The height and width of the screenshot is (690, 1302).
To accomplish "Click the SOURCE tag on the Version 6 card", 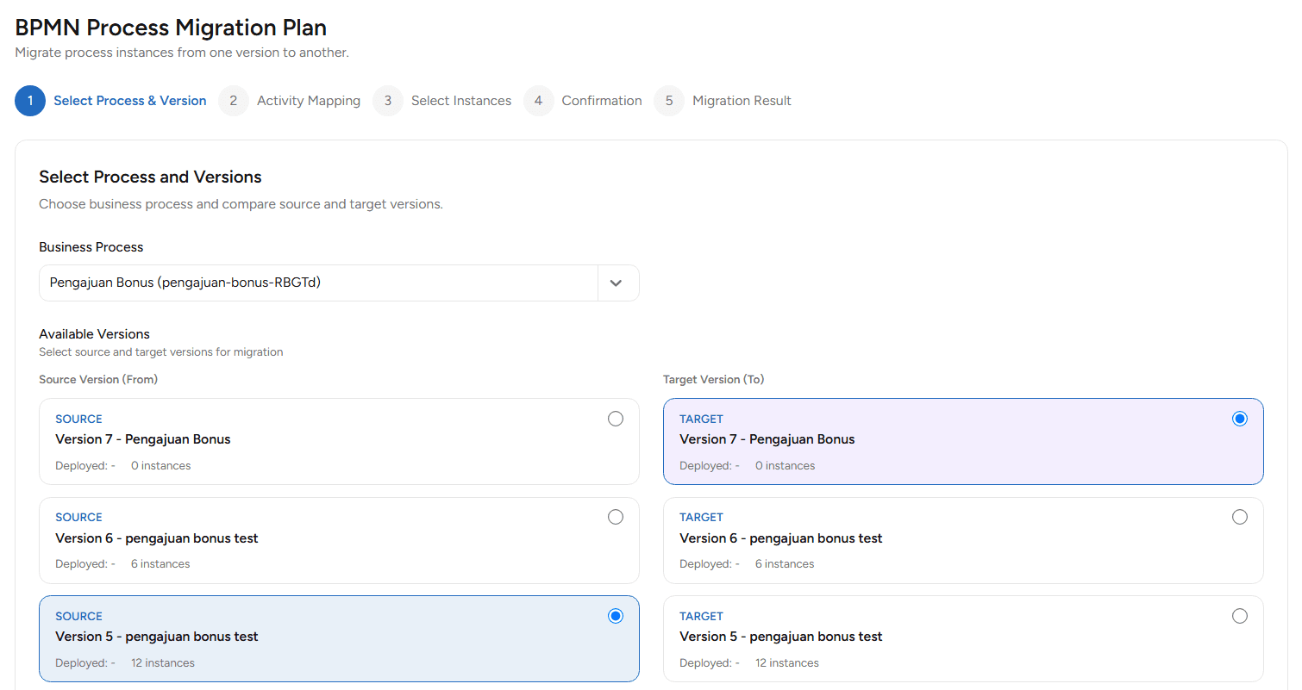I will (x=78, y=518).
